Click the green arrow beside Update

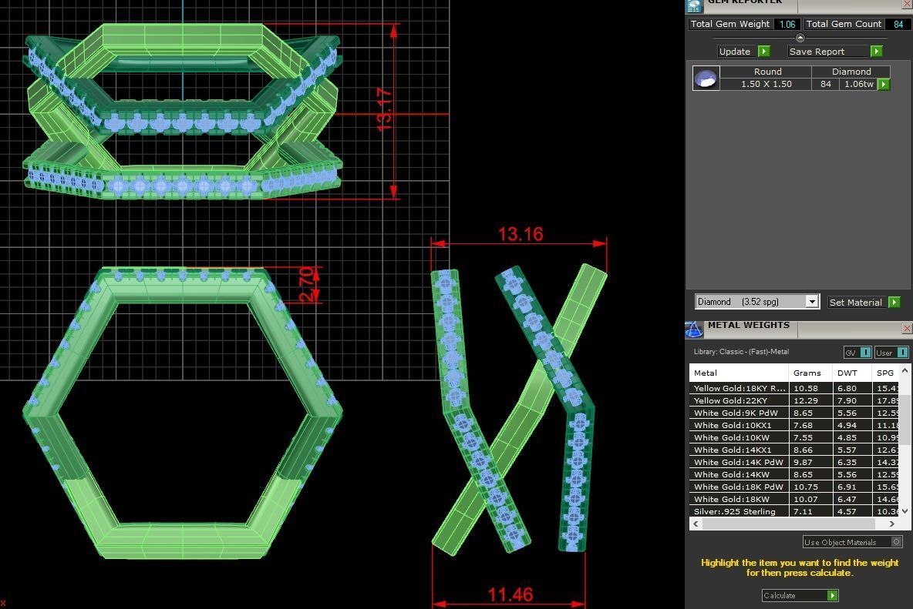[x=764, y=51]
